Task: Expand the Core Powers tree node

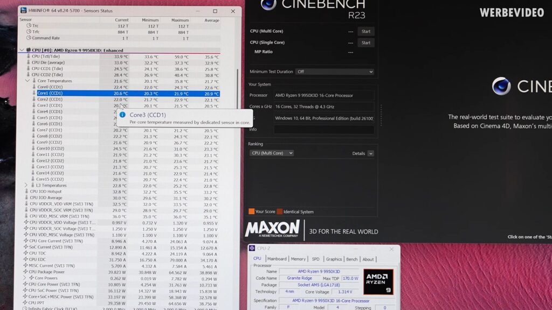Action: coord(25,278)
